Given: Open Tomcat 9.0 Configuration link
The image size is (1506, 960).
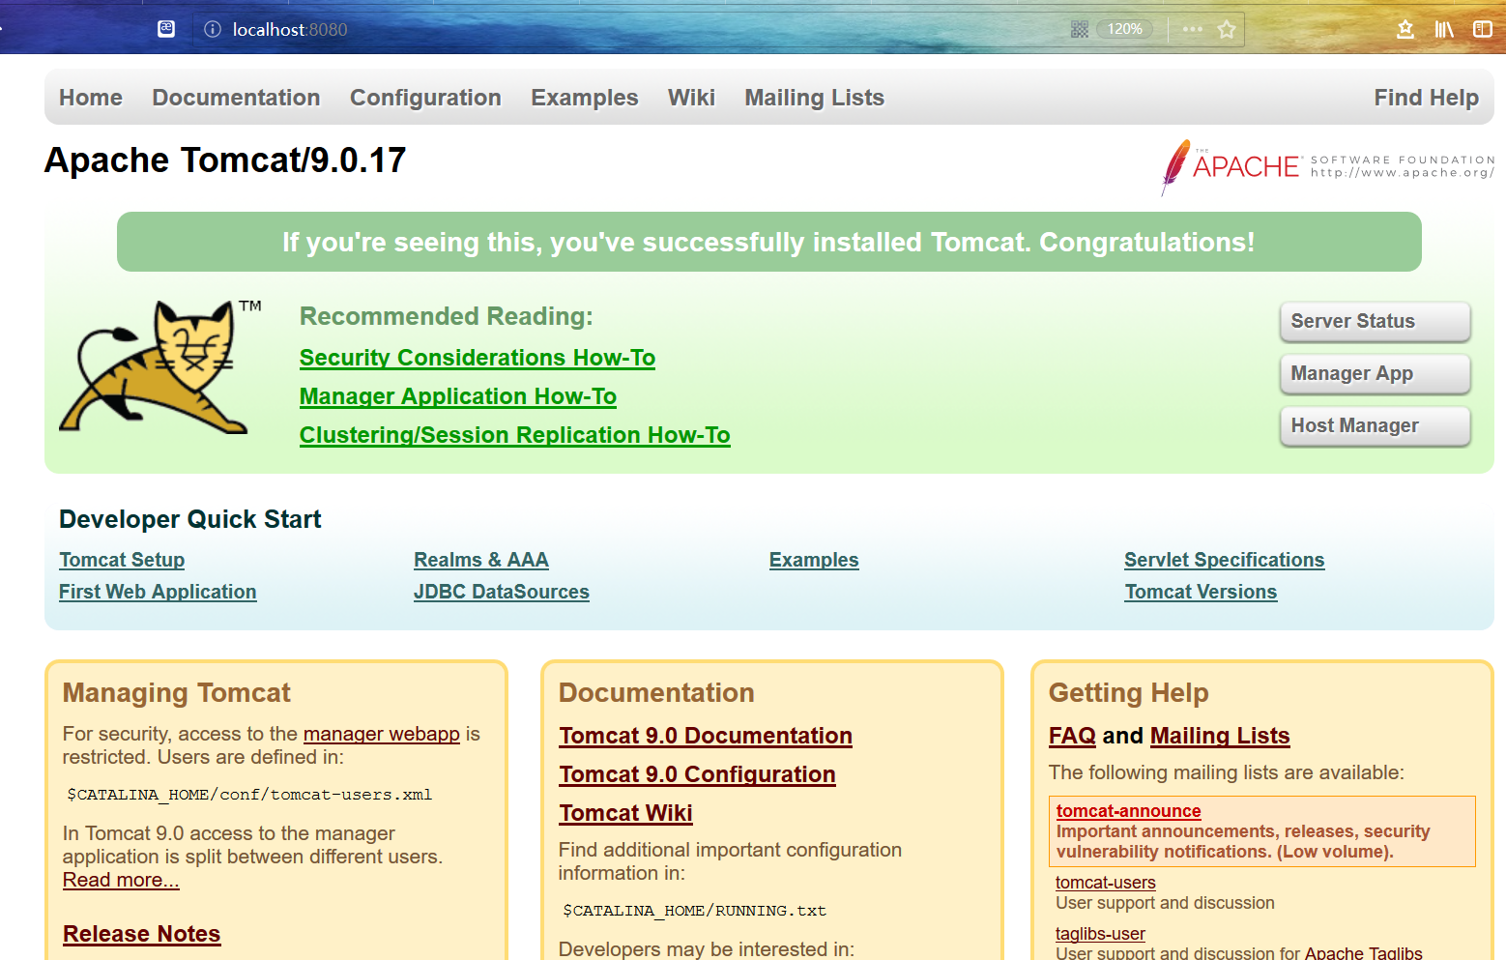Looking at the screenshot, I should pyautogui.click(x=697, y=774).
